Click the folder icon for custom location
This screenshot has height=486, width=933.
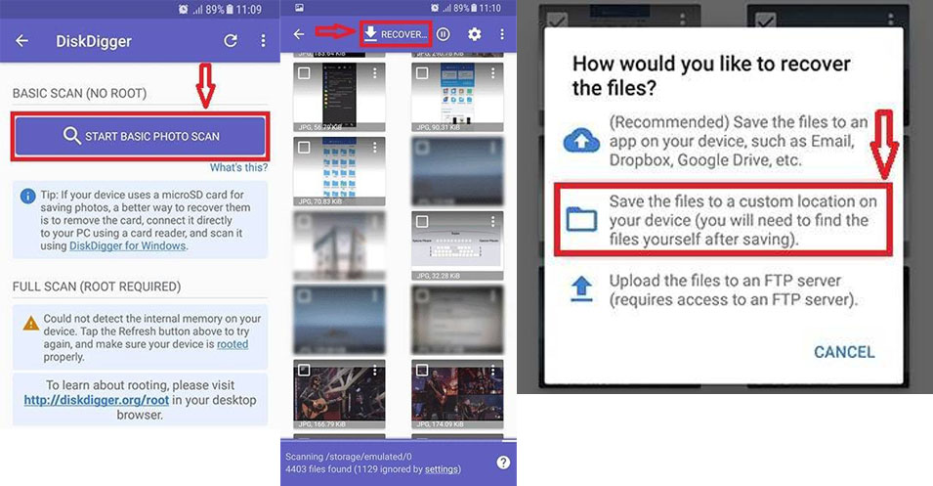click(x=581, y=219)
